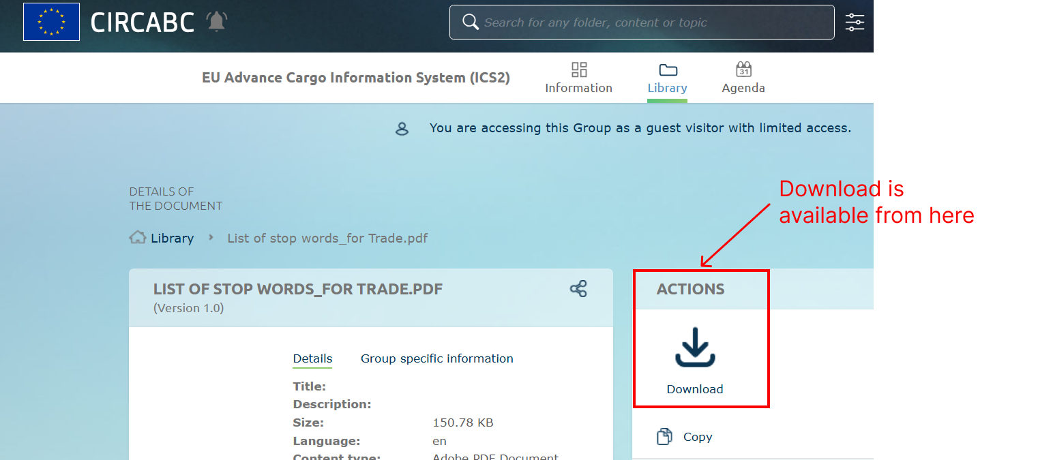Viewport: 1053px width, 460px height.
Task: Open advanced search filter sliders icon
Action: pos(855,22)
